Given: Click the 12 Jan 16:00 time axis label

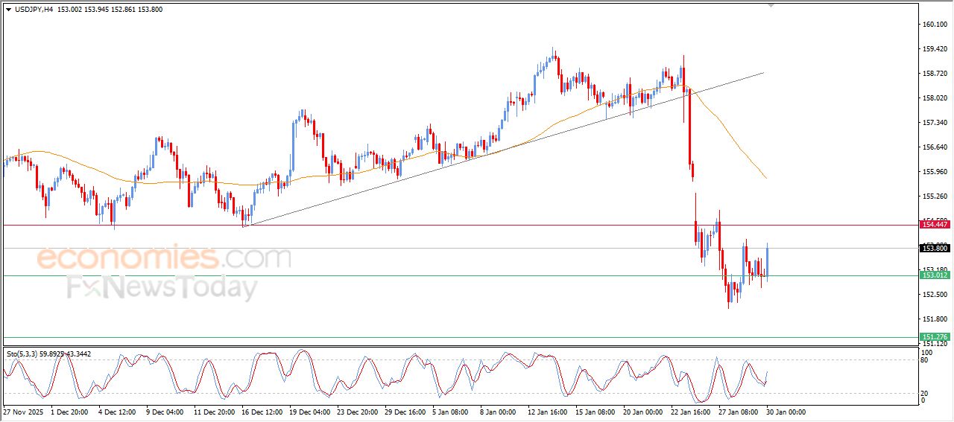Looking at the screenshot, I should point(549,411).
